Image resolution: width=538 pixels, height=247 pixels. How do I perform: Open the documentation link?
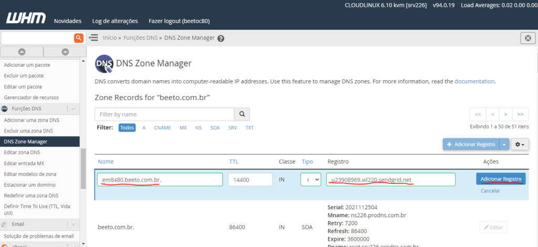coord(474,81)
